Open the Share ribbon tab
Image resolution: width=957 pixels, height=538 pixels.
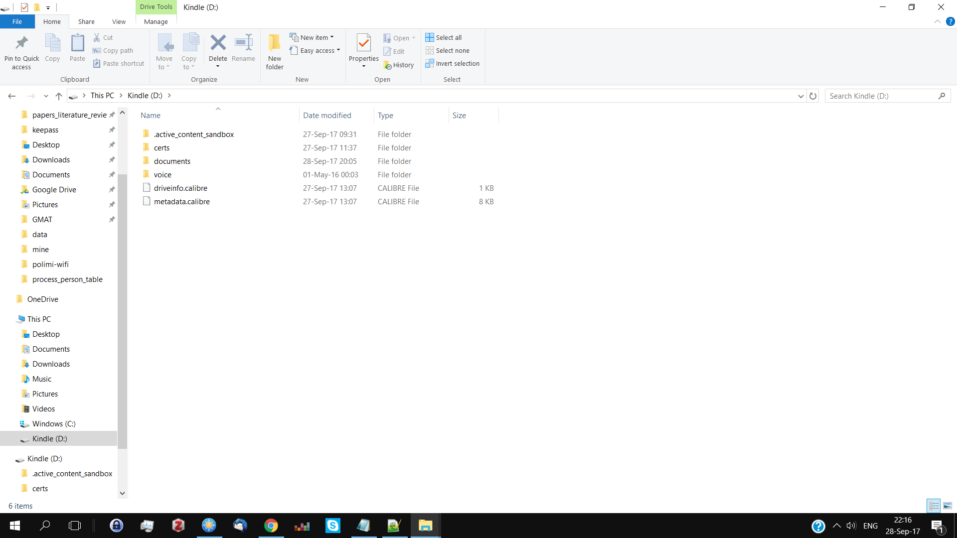point(86,22)
